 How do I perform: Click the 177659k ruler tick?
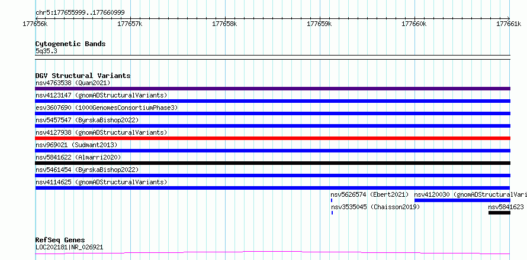coord(320,24)
